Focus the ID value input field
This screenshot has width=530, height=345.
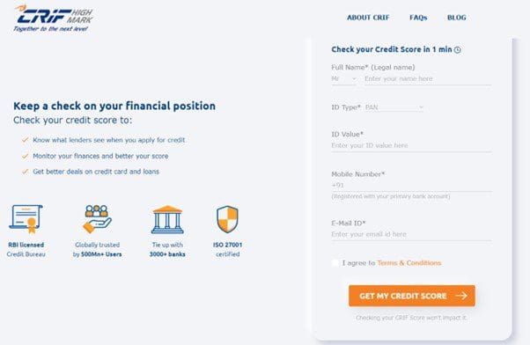411,145
